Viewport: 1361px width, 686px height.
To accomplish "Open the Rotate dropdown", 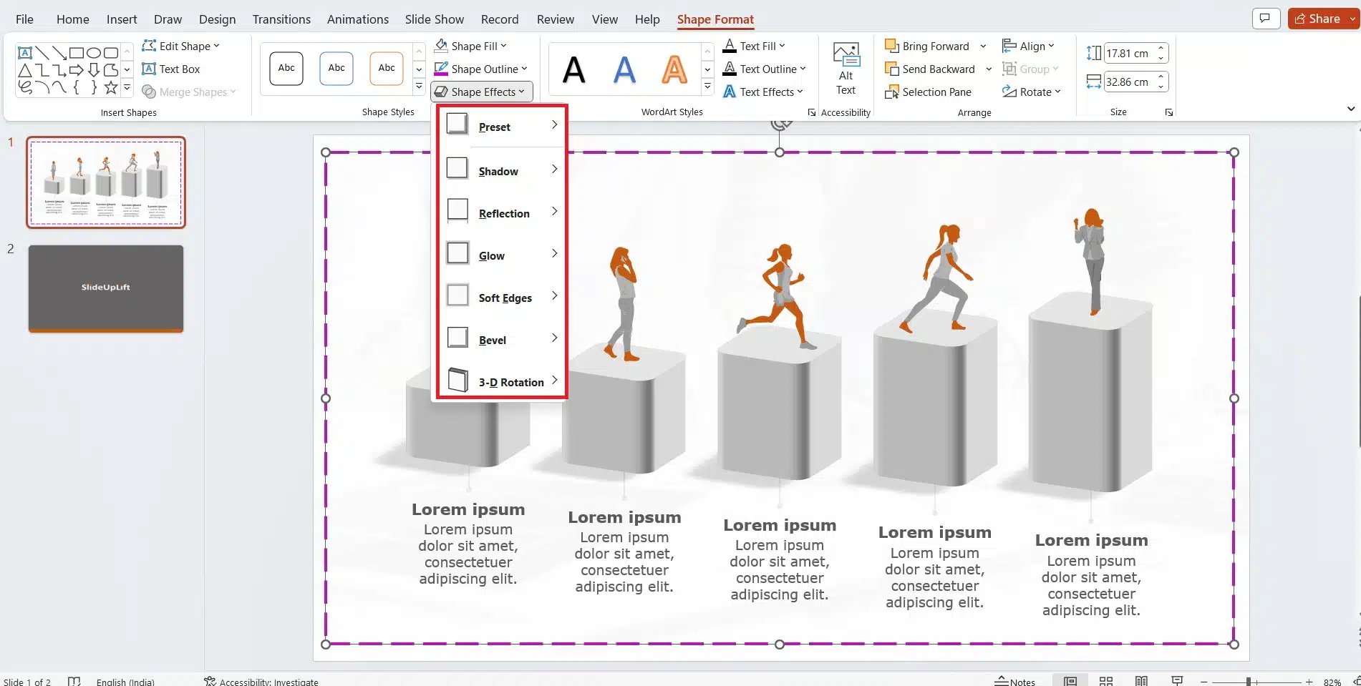I will click(1032, 92).
